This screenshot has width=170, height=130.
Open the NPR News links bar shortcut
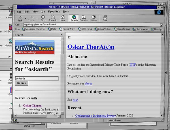pos(85,29)
